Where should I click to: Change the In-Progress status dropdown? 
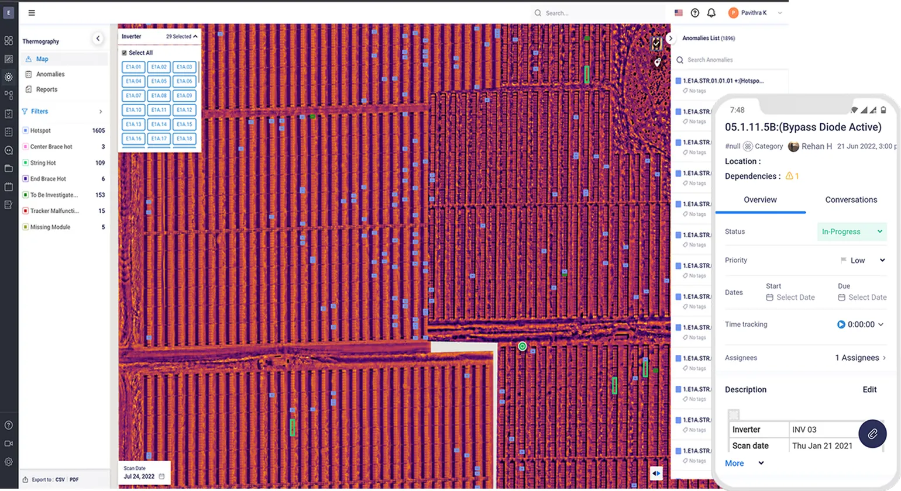(852, 231)
